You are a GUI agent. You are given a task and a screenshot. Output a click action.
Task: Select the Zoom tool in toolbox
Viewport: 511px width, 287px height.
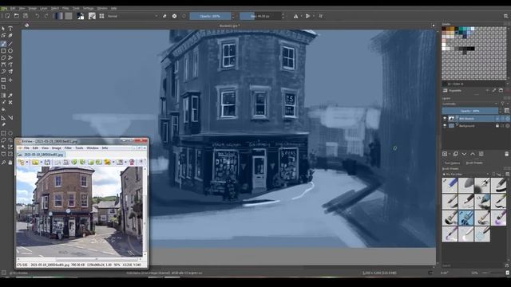[3, 162]
